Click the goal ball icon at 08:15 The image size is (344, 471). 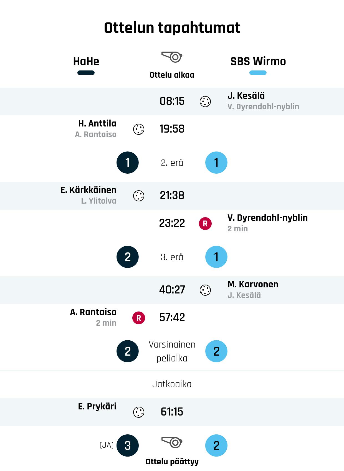click(205, 102)
